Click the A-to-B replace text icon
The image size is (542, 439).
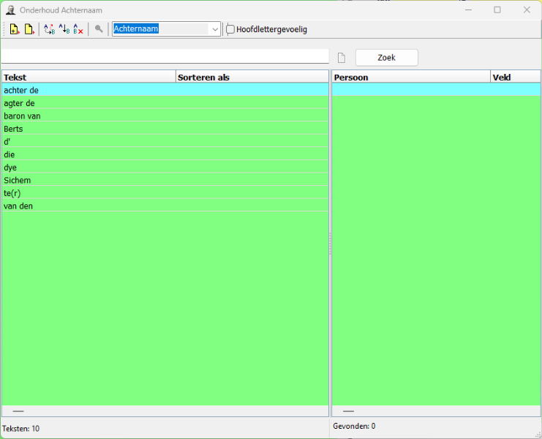click(x=49, y=29)
